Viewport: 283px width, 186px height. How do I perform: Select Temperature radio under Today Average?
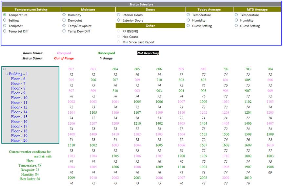188,15
